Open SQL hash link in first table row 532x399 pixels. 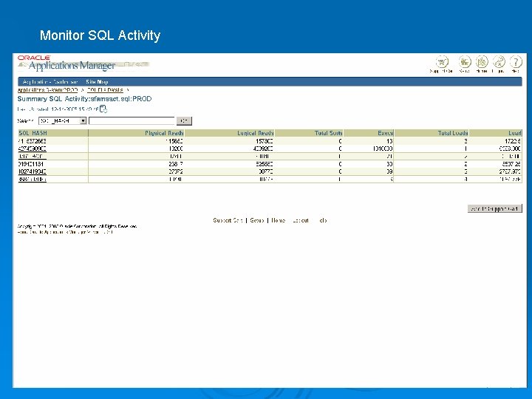pyautogui.click(x=32, y=141)
